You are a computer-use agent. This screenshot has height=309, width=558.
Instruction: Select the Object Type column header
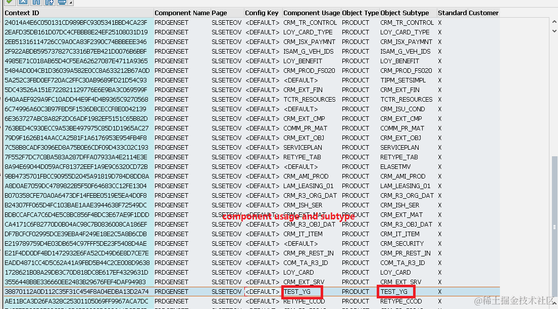[x=360, y=13]
